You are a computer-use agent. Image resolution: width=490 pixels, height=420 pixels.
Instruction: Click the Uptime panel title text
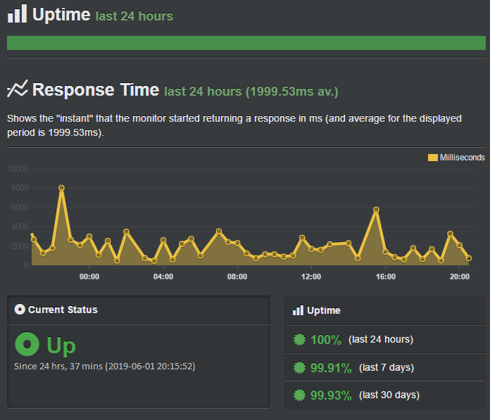[324, 310]
